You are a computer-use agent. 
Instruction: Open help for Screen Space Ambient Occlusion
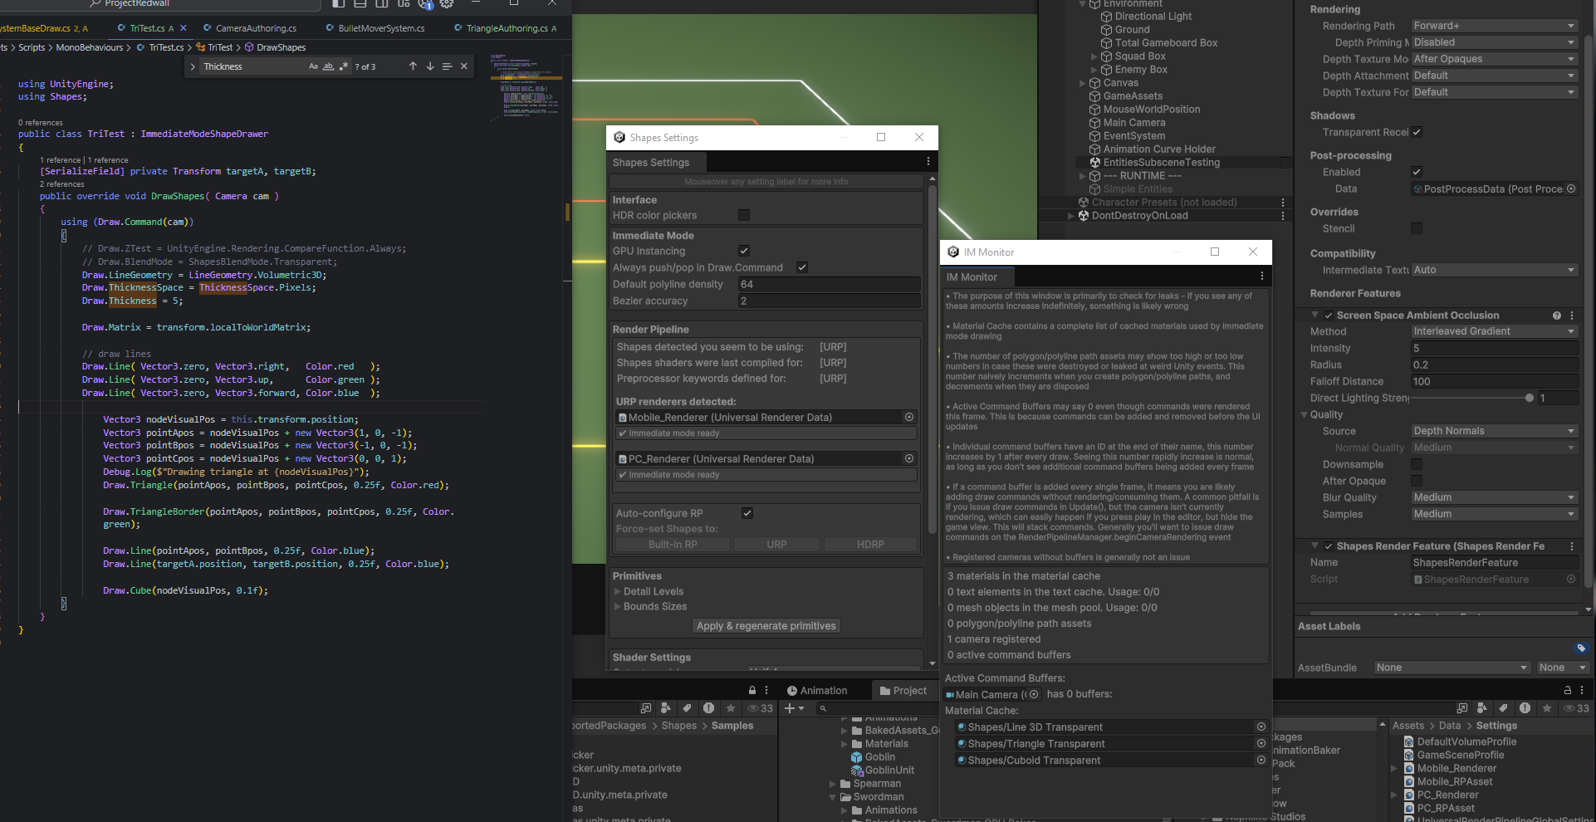click(x=1557, y=316)
